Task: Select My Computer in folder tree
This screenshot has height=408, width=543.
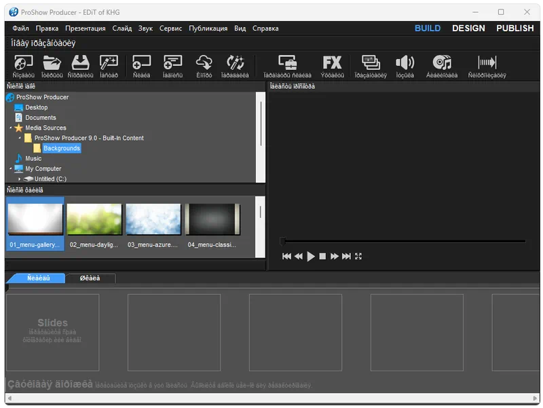Action: [38, 168]
